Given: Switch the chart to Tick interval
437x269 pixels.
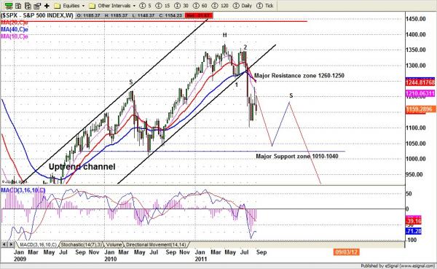Looking at the screenshot, I should point(265,6).
